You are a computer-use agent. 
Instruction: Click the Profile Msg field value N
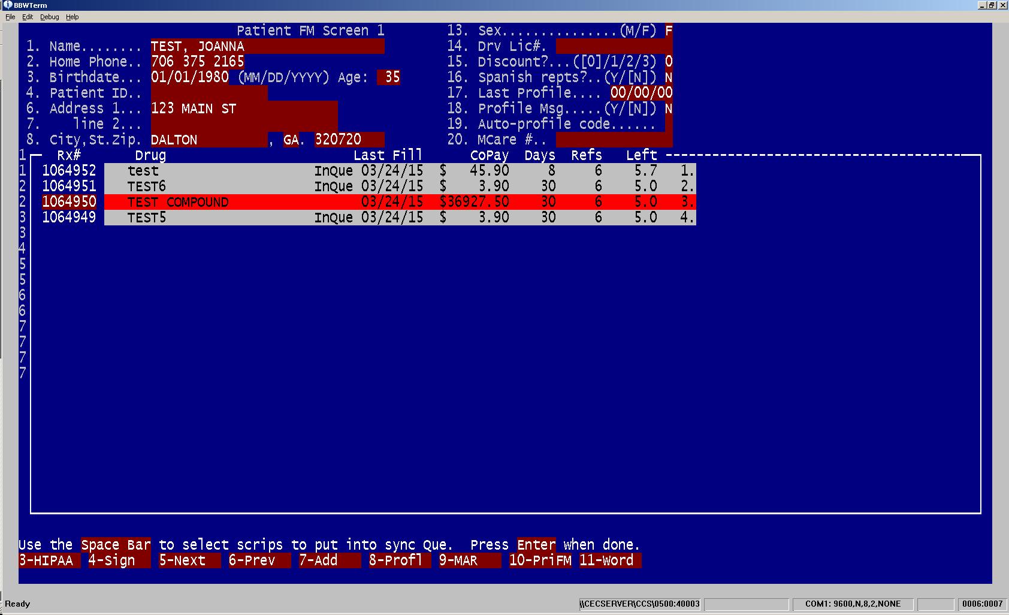(x=669, y=108)
